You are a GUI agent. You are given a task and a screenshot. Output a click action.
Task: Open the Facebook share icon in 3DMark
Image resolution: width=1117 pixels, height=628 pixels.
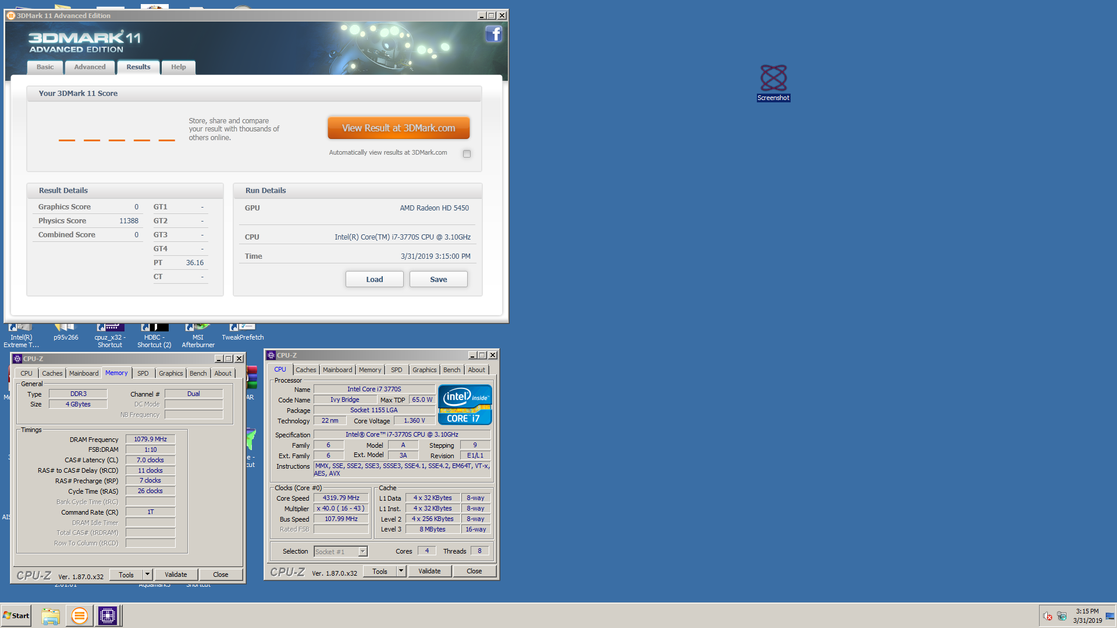tap(493, 34)
